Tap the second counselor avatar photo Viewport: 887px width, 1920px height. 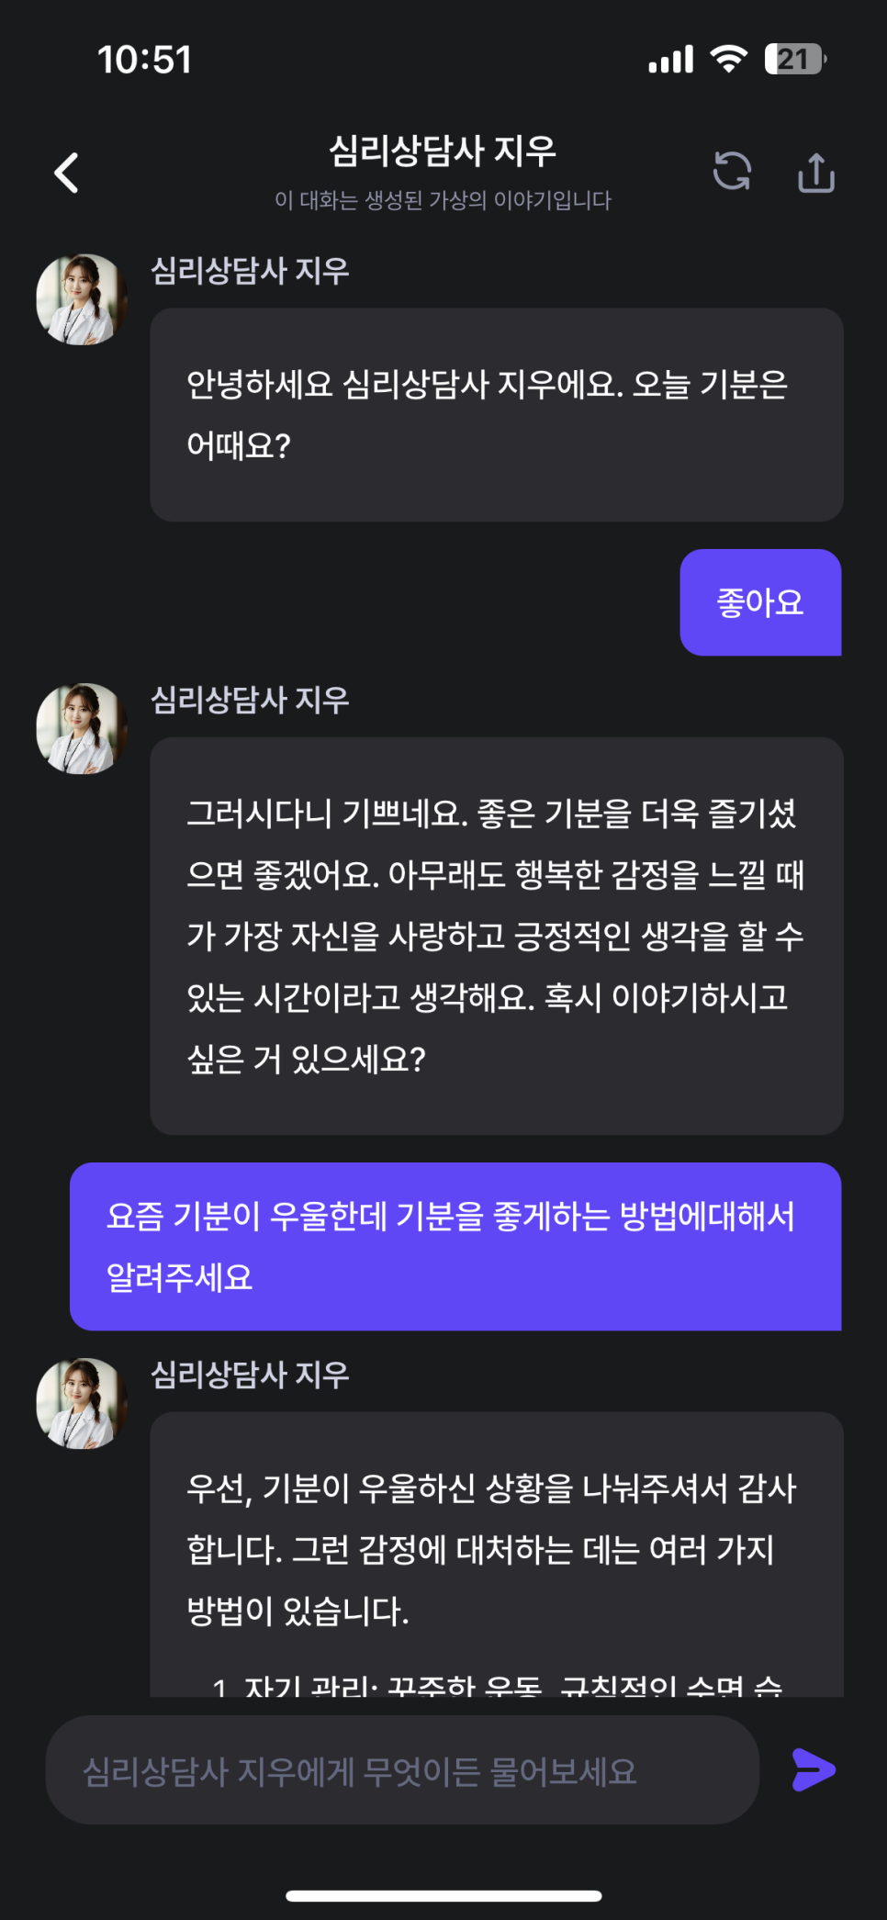point(82,729)
